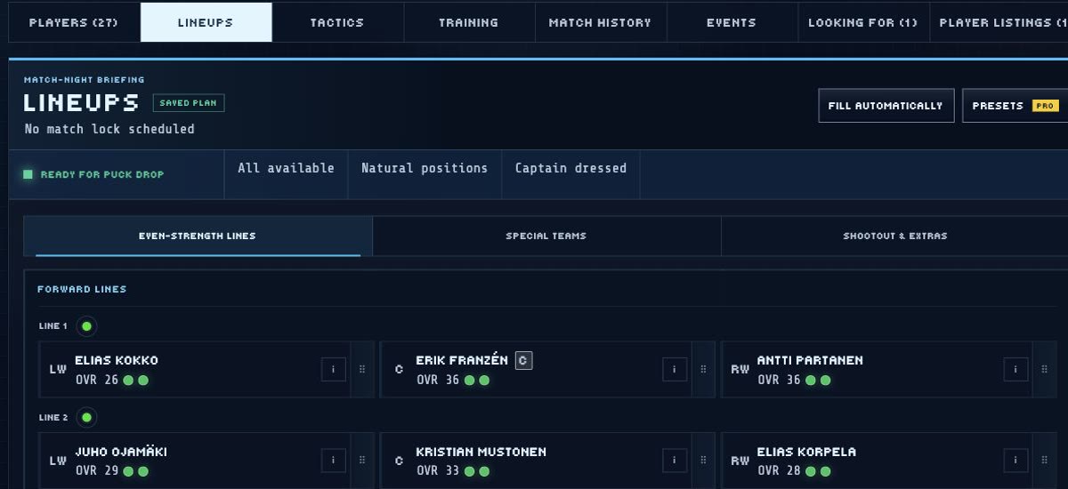Grab the drag handle on Elias Korpela's card
Viewport: 1068px width, 489px height.
(x=1045, y=461)
